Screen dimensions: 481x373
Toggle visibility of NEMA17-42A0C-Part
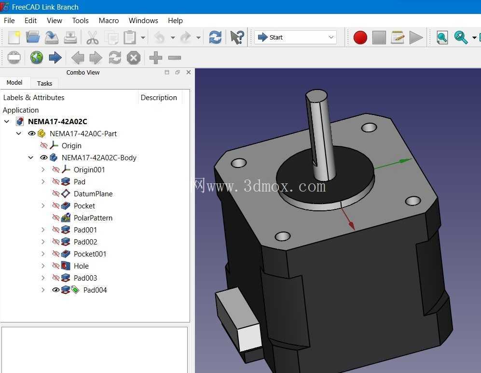tap(31, 133)
